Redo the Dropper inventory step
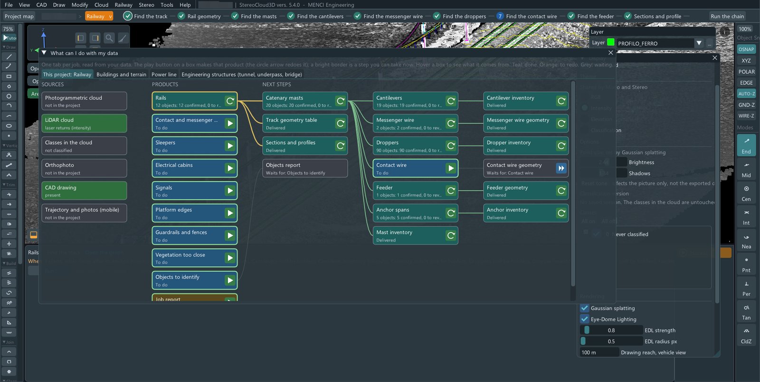760x382 pixels. click(561, 146)
